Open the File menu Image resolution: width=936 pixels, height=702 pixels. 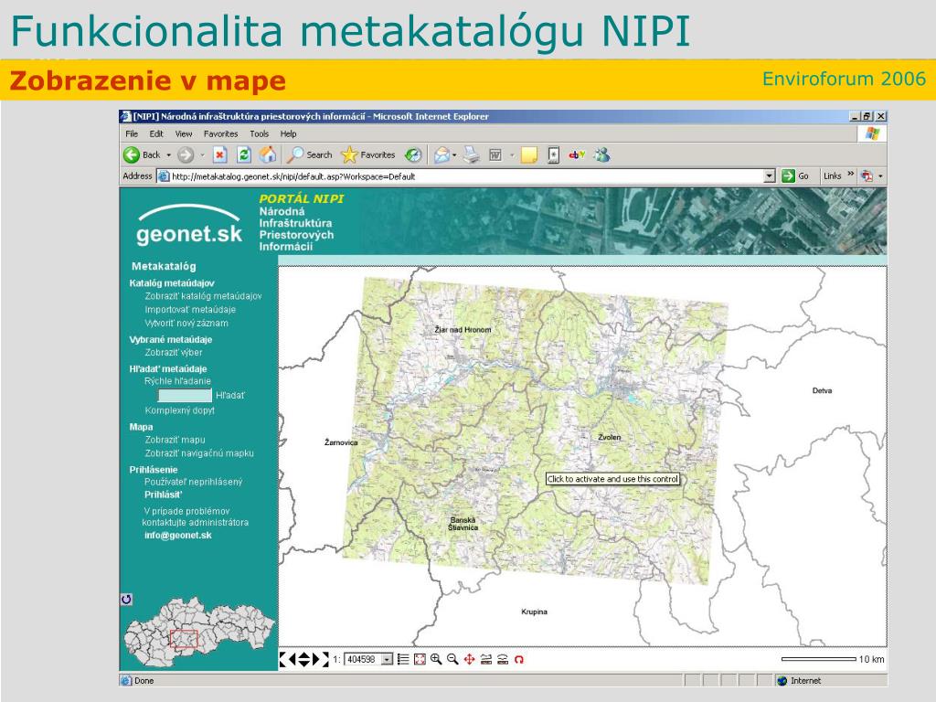point(132,133)
